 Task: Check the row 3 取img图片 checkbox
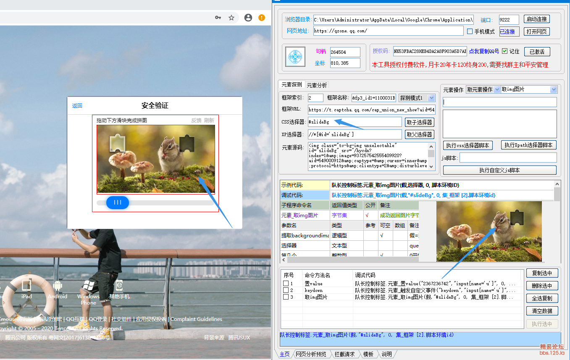click(x=286, y=297)
